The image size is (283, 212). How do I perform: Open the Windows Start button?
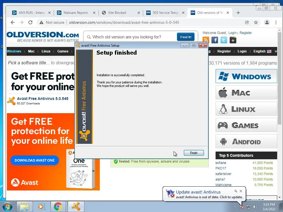coord(7,206)
